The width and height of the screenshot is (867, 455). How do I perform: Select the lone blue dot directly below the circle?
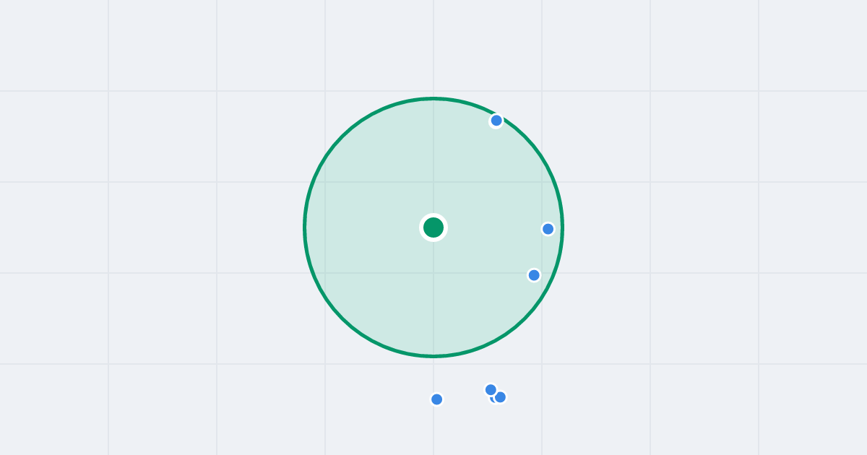[x=437, y=399]
